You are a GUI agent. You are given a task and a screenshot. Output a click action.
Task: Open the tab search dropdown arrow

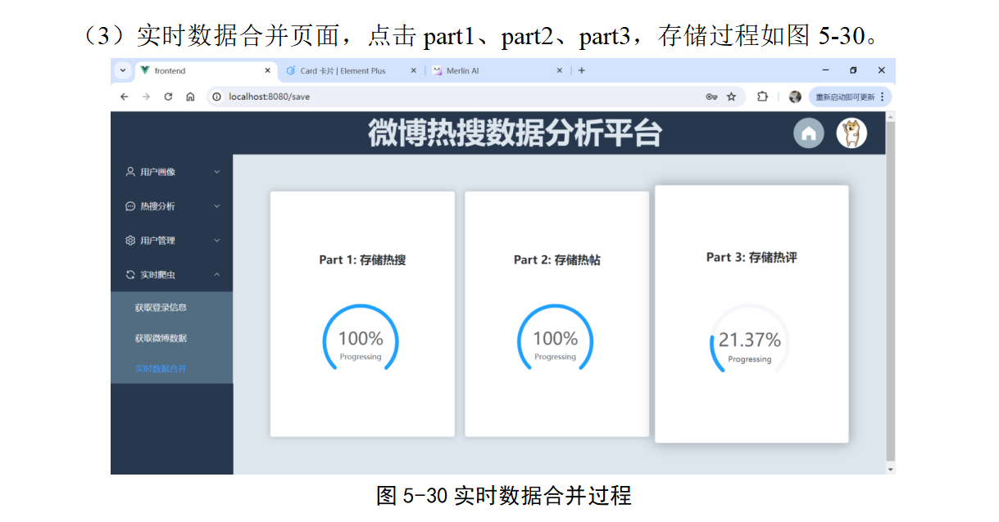[x=123, y=71]
